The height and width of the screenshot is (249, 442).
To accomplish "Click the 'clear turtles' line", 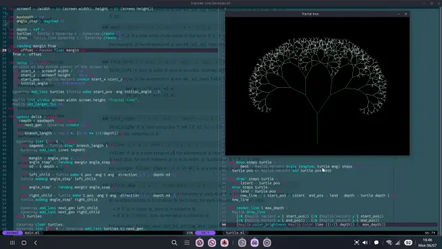I will click(x=40, y=224).
